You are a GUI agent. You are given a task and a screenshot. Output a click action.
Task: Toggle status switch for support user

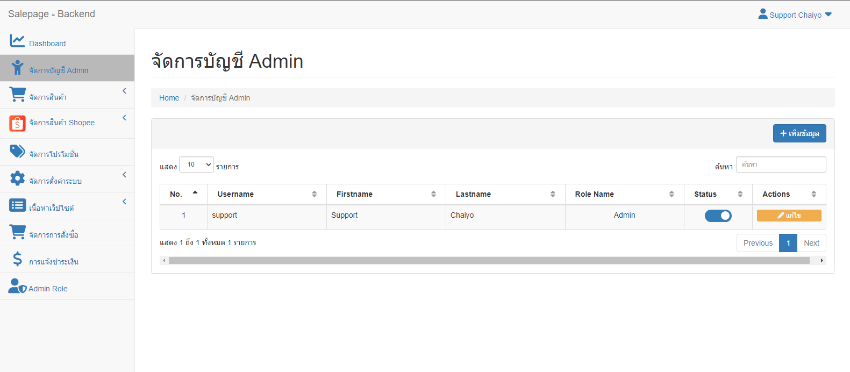[x=718, y=216]
